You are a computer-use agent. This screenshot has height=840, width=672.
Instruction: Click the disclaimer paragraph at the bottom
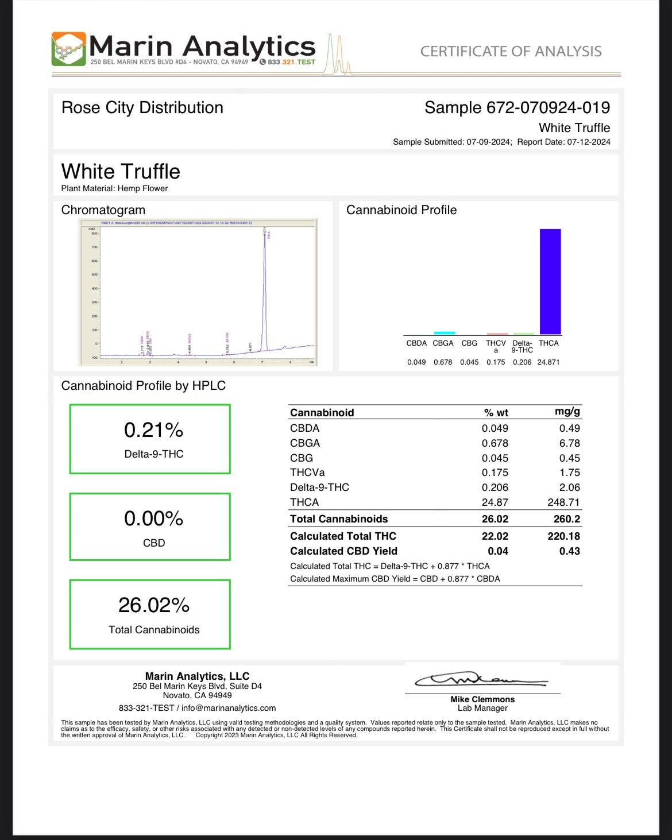tap(335, 729)
